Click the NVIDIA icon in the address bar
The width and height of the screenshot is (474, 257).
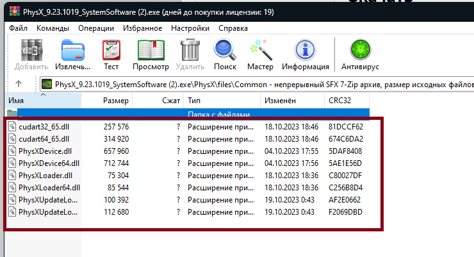47,84
